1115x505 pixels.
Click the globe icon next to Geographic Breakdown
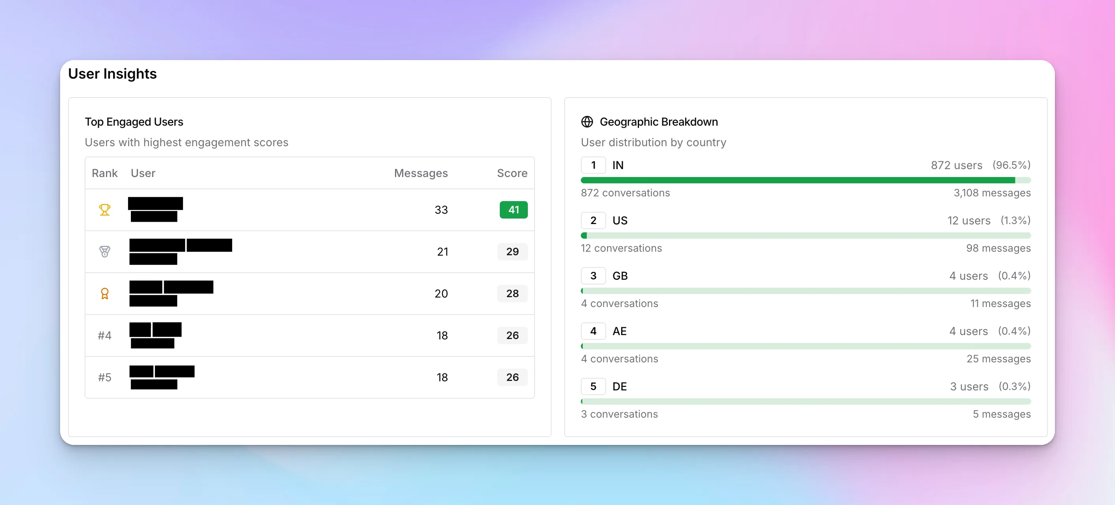pos(587,122)
